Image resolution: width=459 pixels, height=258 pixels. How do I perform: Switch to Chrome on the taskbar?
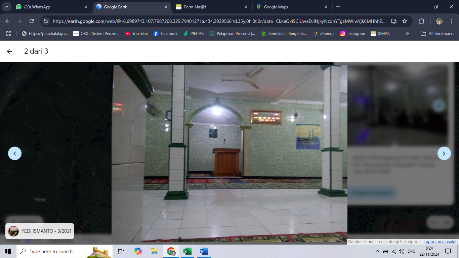coord(171,251)
